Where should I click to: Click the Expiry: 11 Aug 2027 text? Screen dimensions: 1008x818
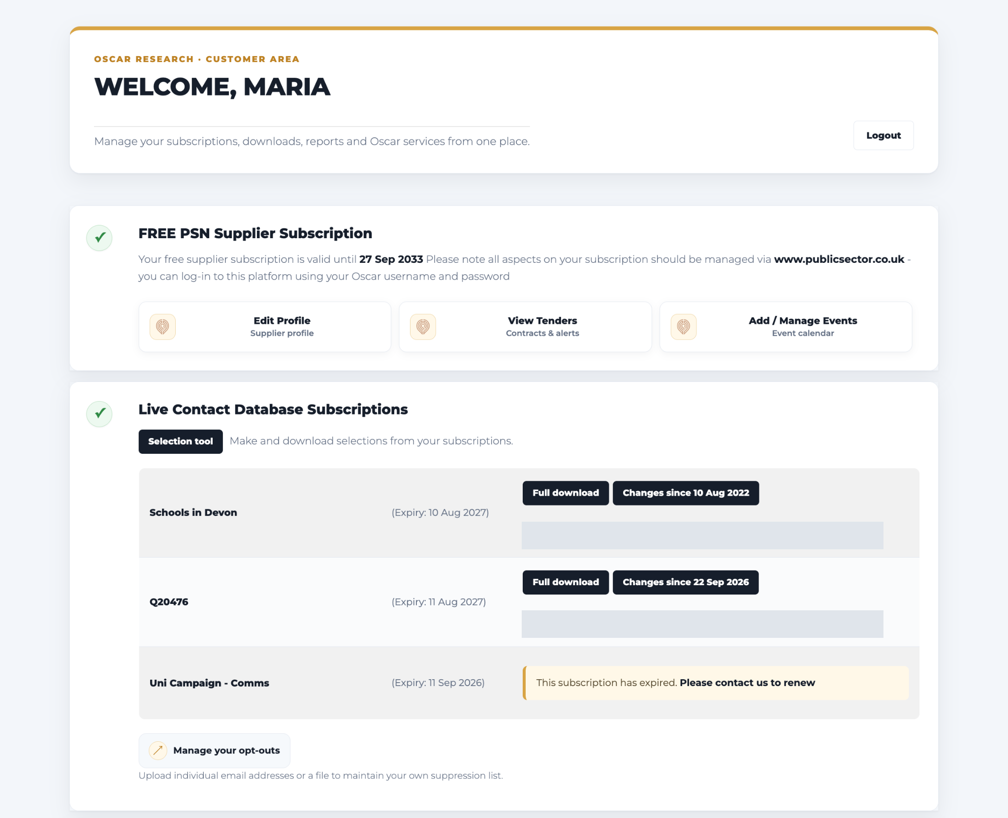click(439, 602)
